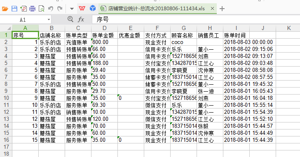Select the 10.00 amount cell
The width and height of the screenshot is (300, 157).
[105, 112]
